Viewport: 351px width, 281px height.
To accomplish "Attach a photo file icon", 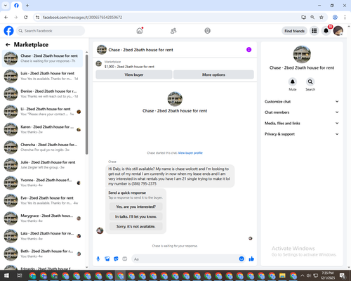I will pyautogui.click(x=107, y=259).
